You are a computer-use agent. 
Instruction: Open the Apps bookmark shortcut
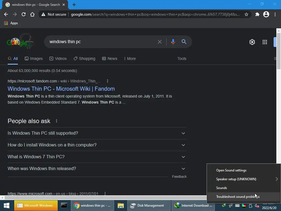11,23
